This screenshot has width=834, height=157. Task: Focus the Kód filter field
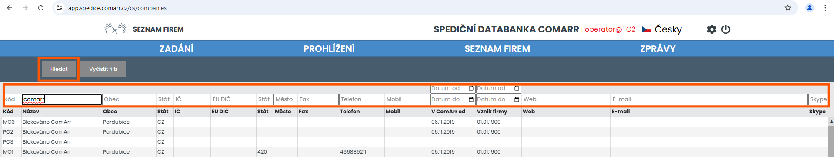pos(12,99)
